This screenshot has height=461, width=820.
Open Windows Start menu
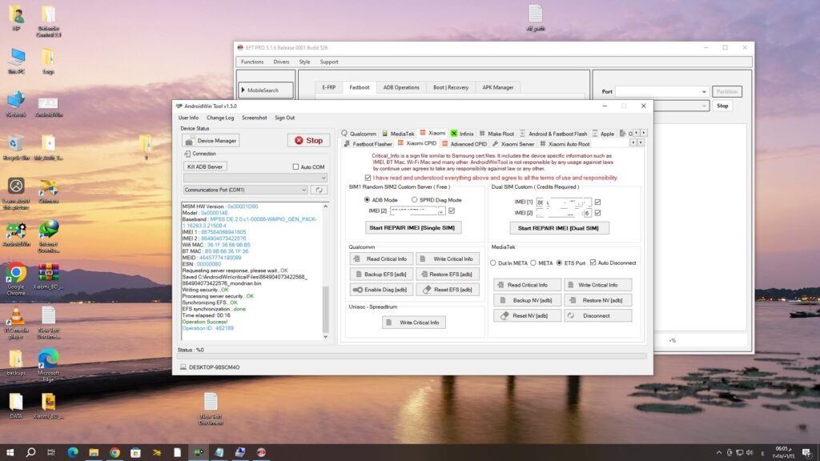click(x=10, y=452)
